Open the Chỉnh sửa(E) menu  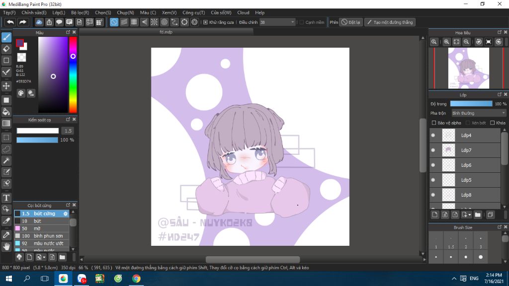coord(34,12)
